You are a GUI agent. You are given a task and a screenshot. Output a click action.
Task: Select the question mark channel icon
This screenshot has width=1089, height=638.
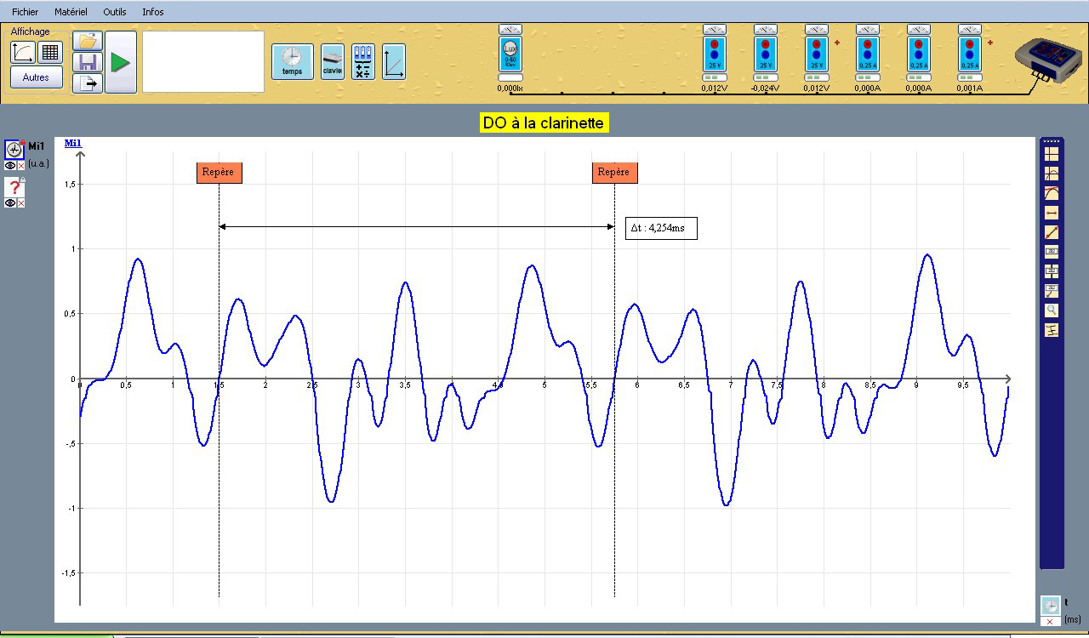coord(14,187)
